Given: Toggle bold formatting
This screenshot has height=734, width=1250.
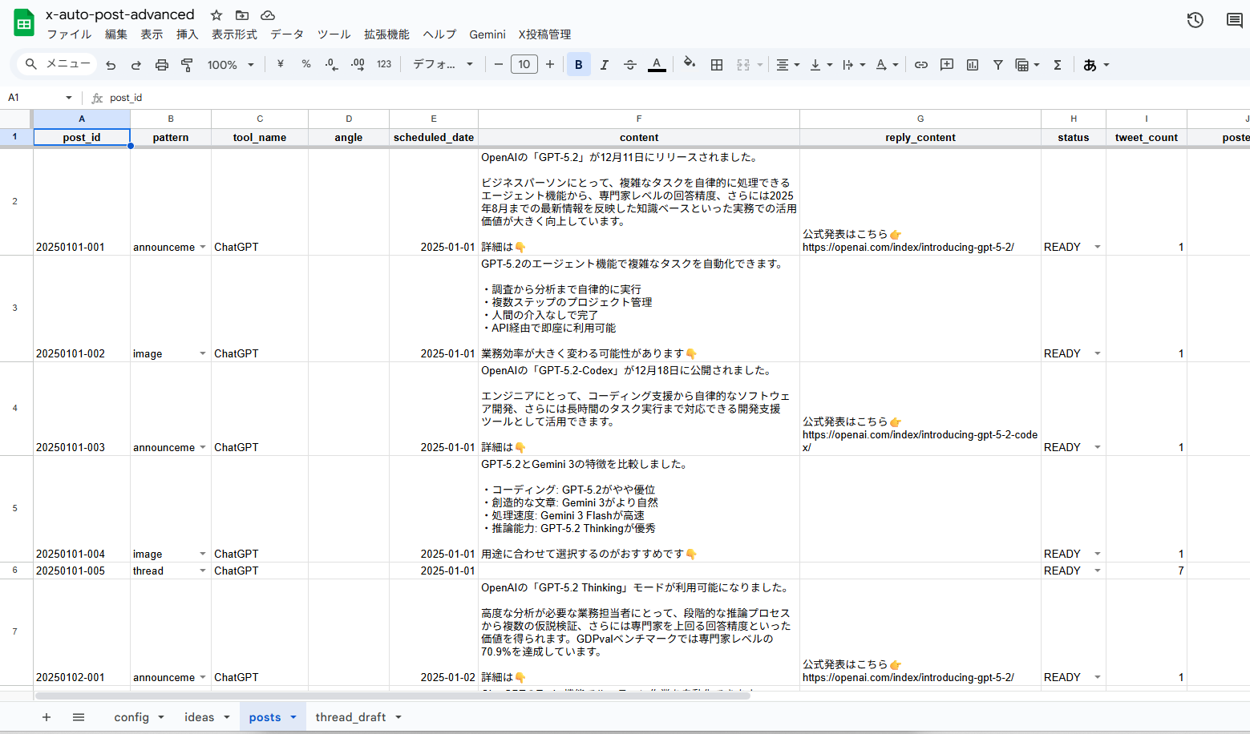Looking at the screenshot, I should tap(578, 65).
